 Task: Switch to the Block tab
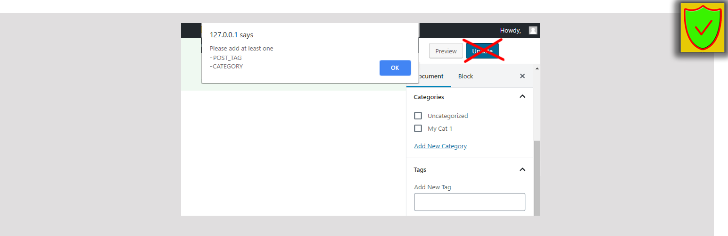pos(465,76)
